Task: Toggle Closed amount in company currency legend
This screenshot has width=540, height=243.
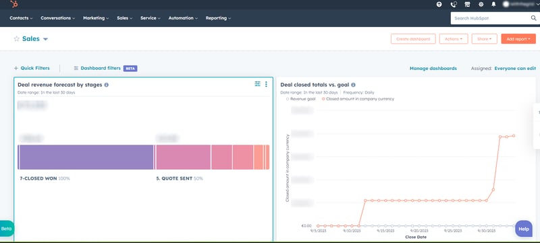Action: tap(358, 99)
